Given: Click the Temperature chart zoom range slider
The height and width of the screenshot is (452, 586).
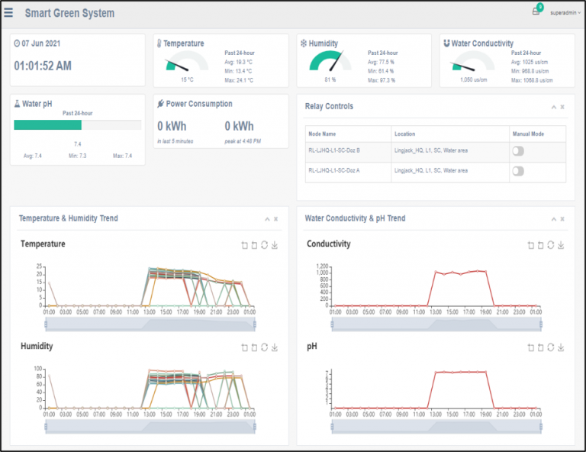Looking at the screenshot, I should (150, 324).
